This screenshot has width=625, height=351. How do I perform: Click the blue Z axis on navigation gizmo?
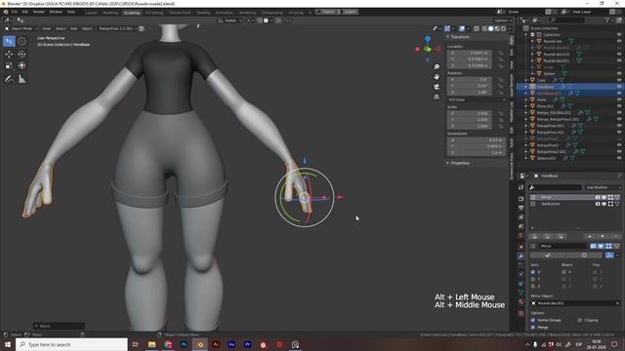[428, 39]
